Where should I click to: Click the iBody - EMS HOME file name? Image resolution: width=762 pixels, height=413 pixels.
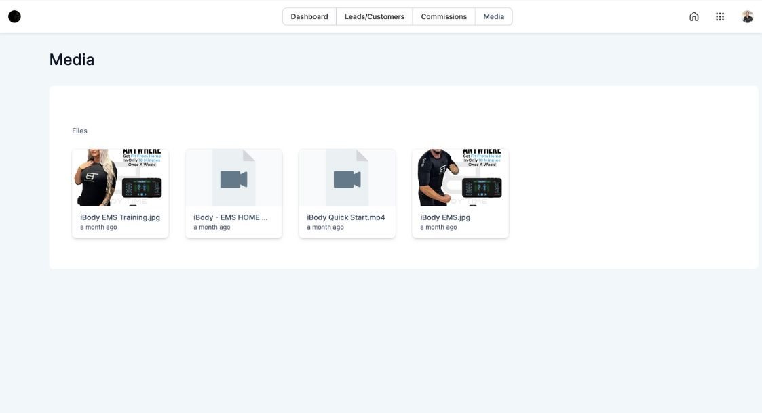tap(231, 217)
